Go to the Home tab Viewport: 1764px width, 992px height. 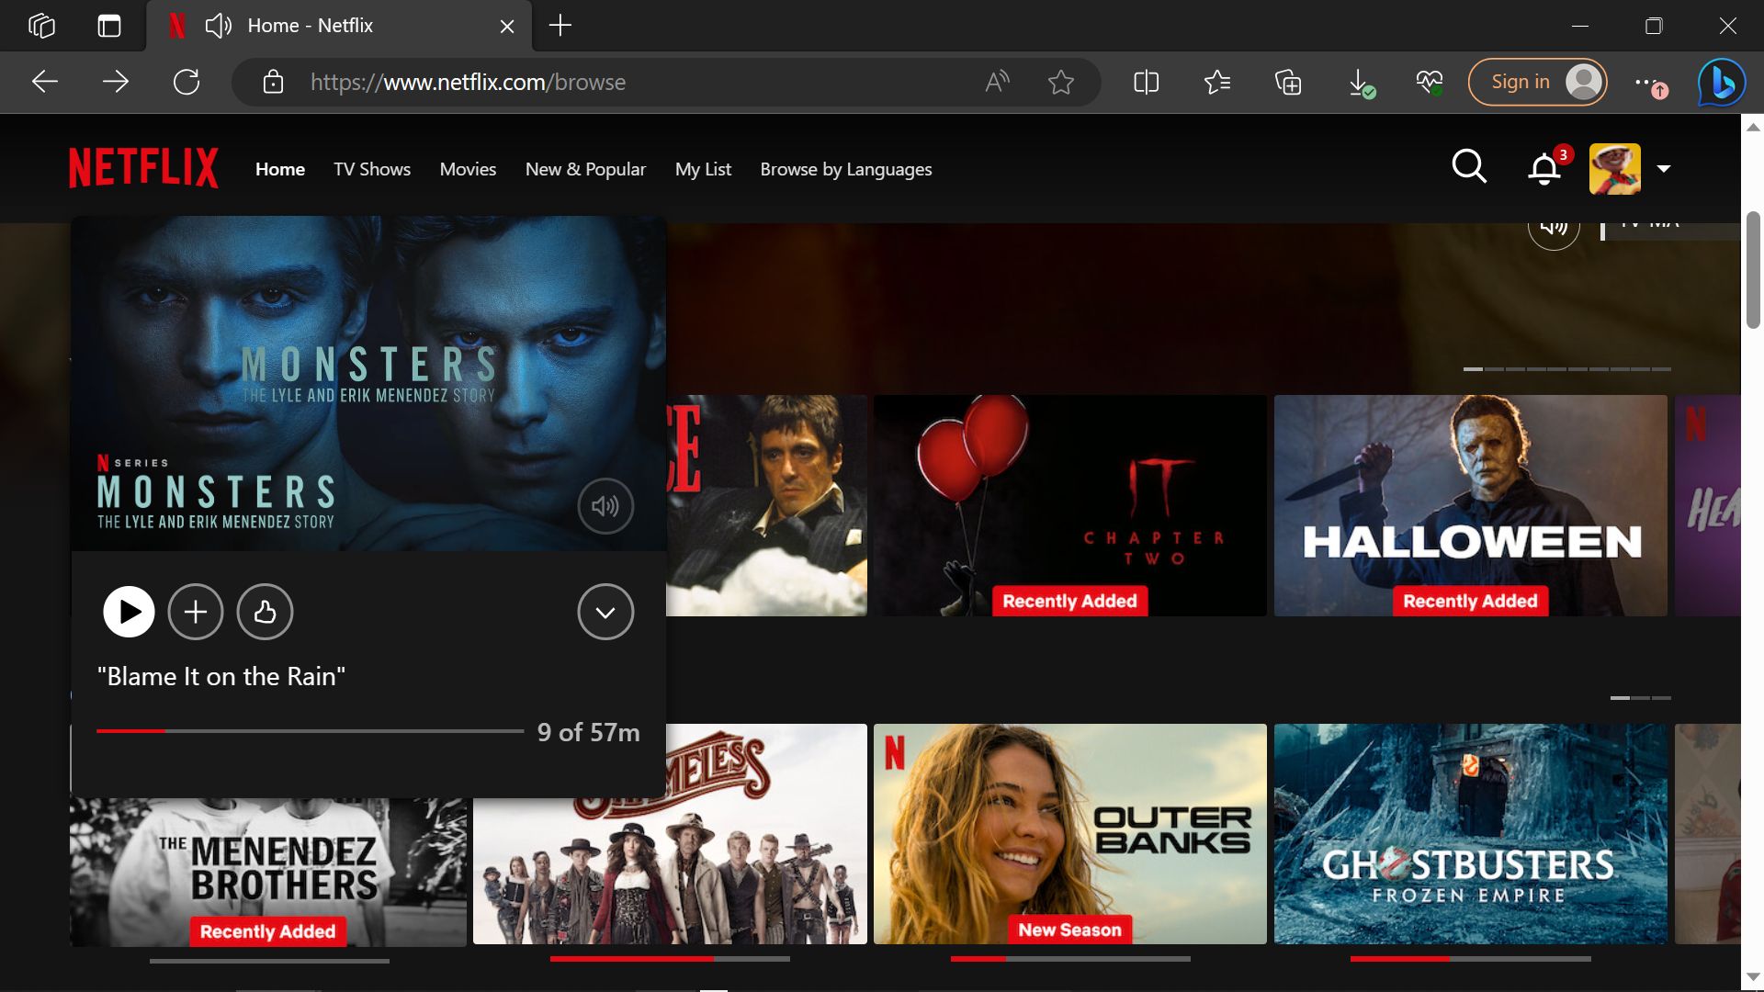[280, 169]
